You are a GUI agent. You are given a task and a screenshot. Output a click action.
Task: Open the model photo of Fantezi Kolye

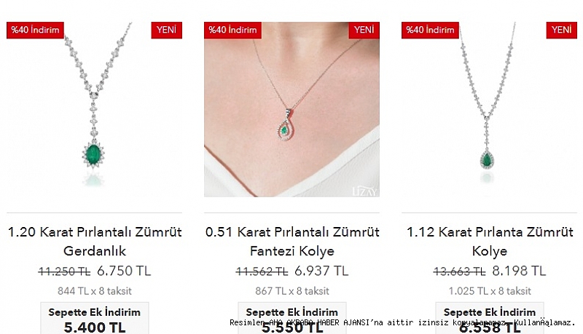point(292,109)
